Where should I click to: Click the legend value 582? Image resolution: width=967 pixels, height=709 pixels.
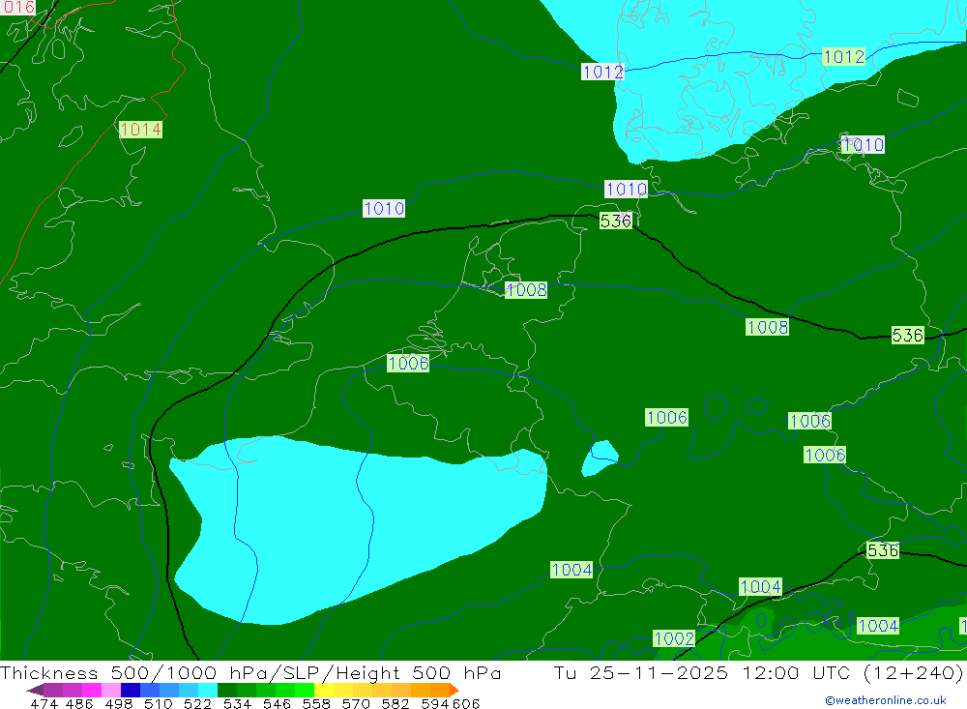395,703
